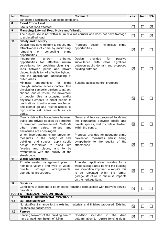Uncheck Yes in service providers consultation row
Image resolution: width=163 pixels, height=237 pixels.
click(x=133, y=188)
